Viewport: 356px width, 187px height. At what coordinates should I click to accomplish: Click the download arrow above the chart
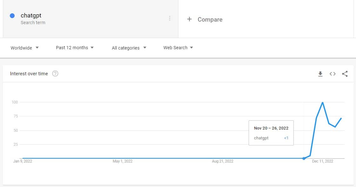(320, 74)
